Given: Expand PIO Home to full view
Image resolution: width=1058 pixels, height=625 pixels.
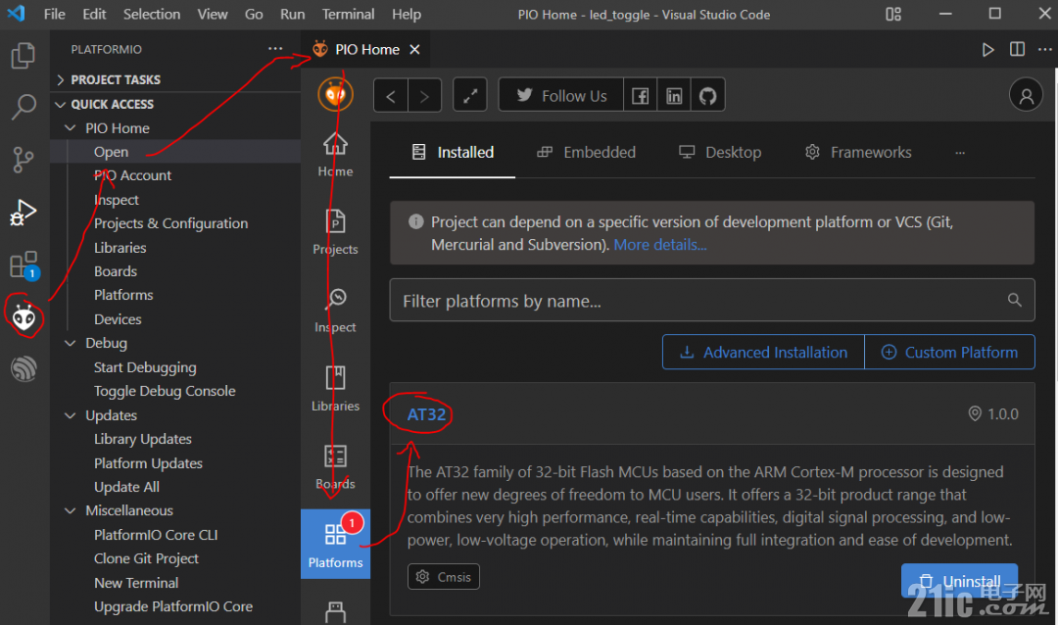Looking at the screenshot, I should click(x=470, y=96).
